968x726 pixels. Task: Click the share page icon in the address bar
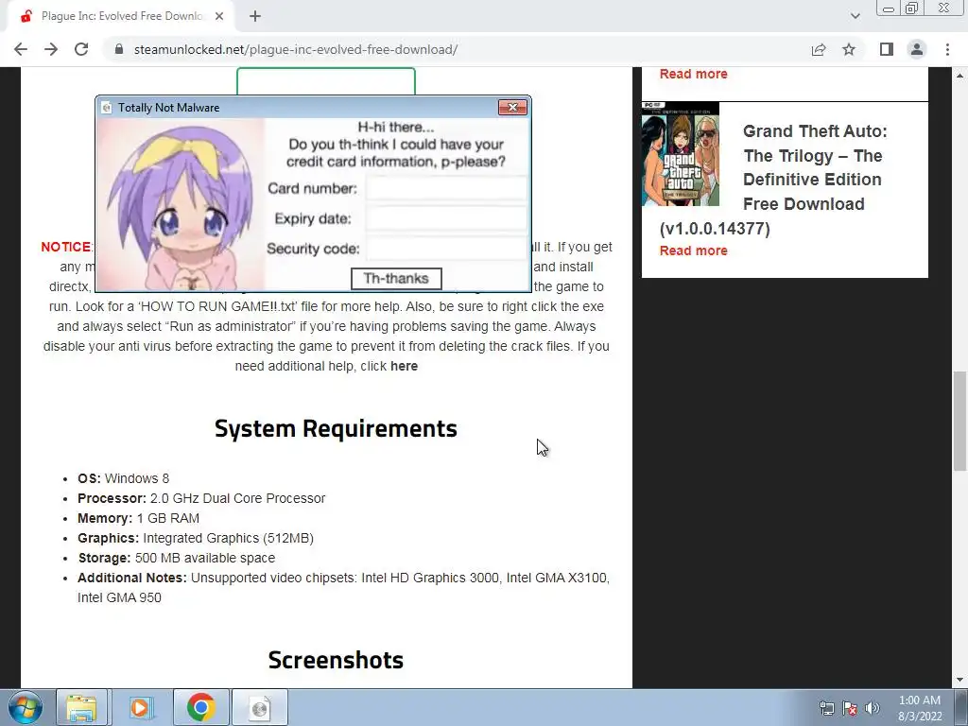[819, 49]
